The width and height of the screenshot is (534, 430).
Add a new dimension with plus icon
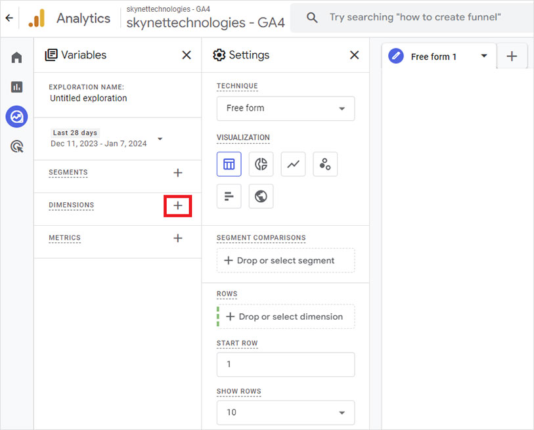point(177,205)
